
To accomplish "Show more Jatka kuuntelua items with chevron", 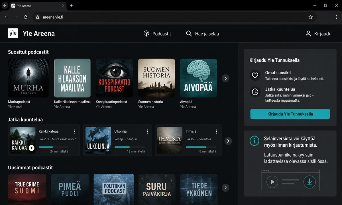I will click(228, 141).
